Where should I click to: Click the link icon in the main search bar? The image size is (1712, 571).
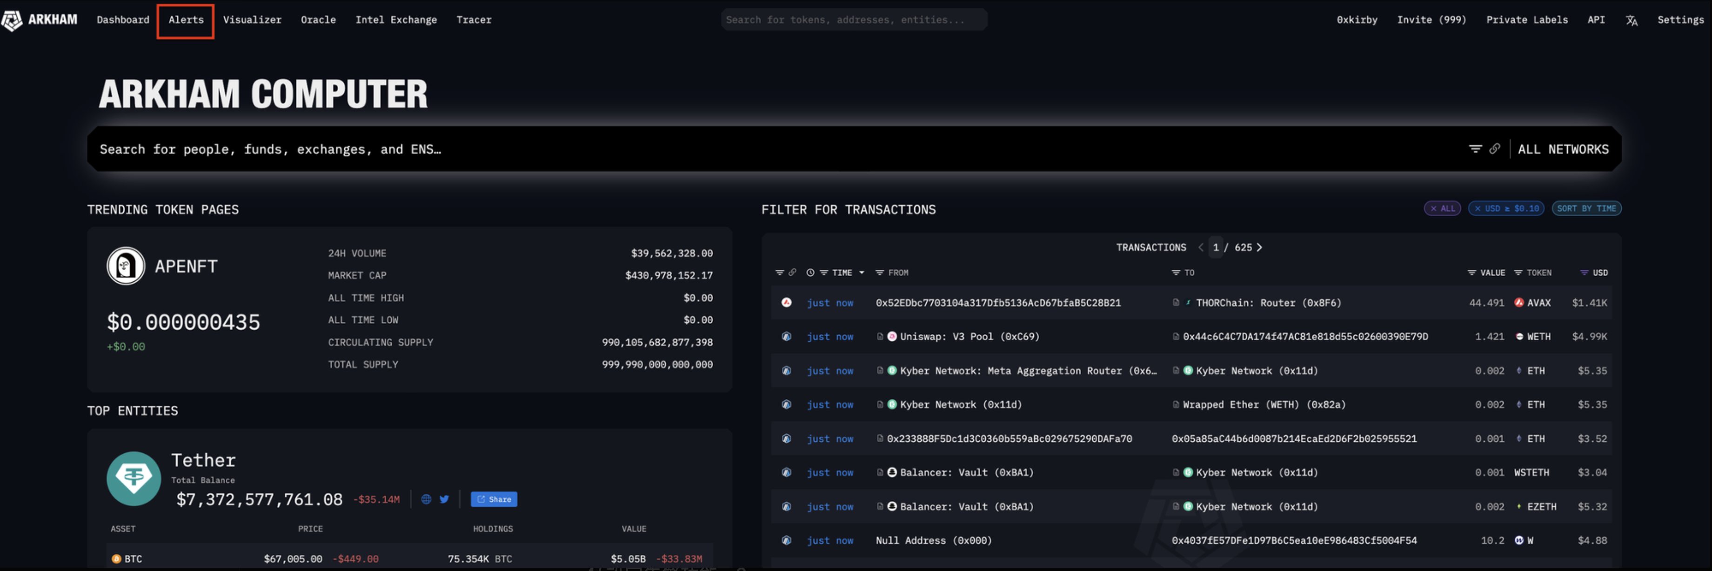click(1494, 149)
